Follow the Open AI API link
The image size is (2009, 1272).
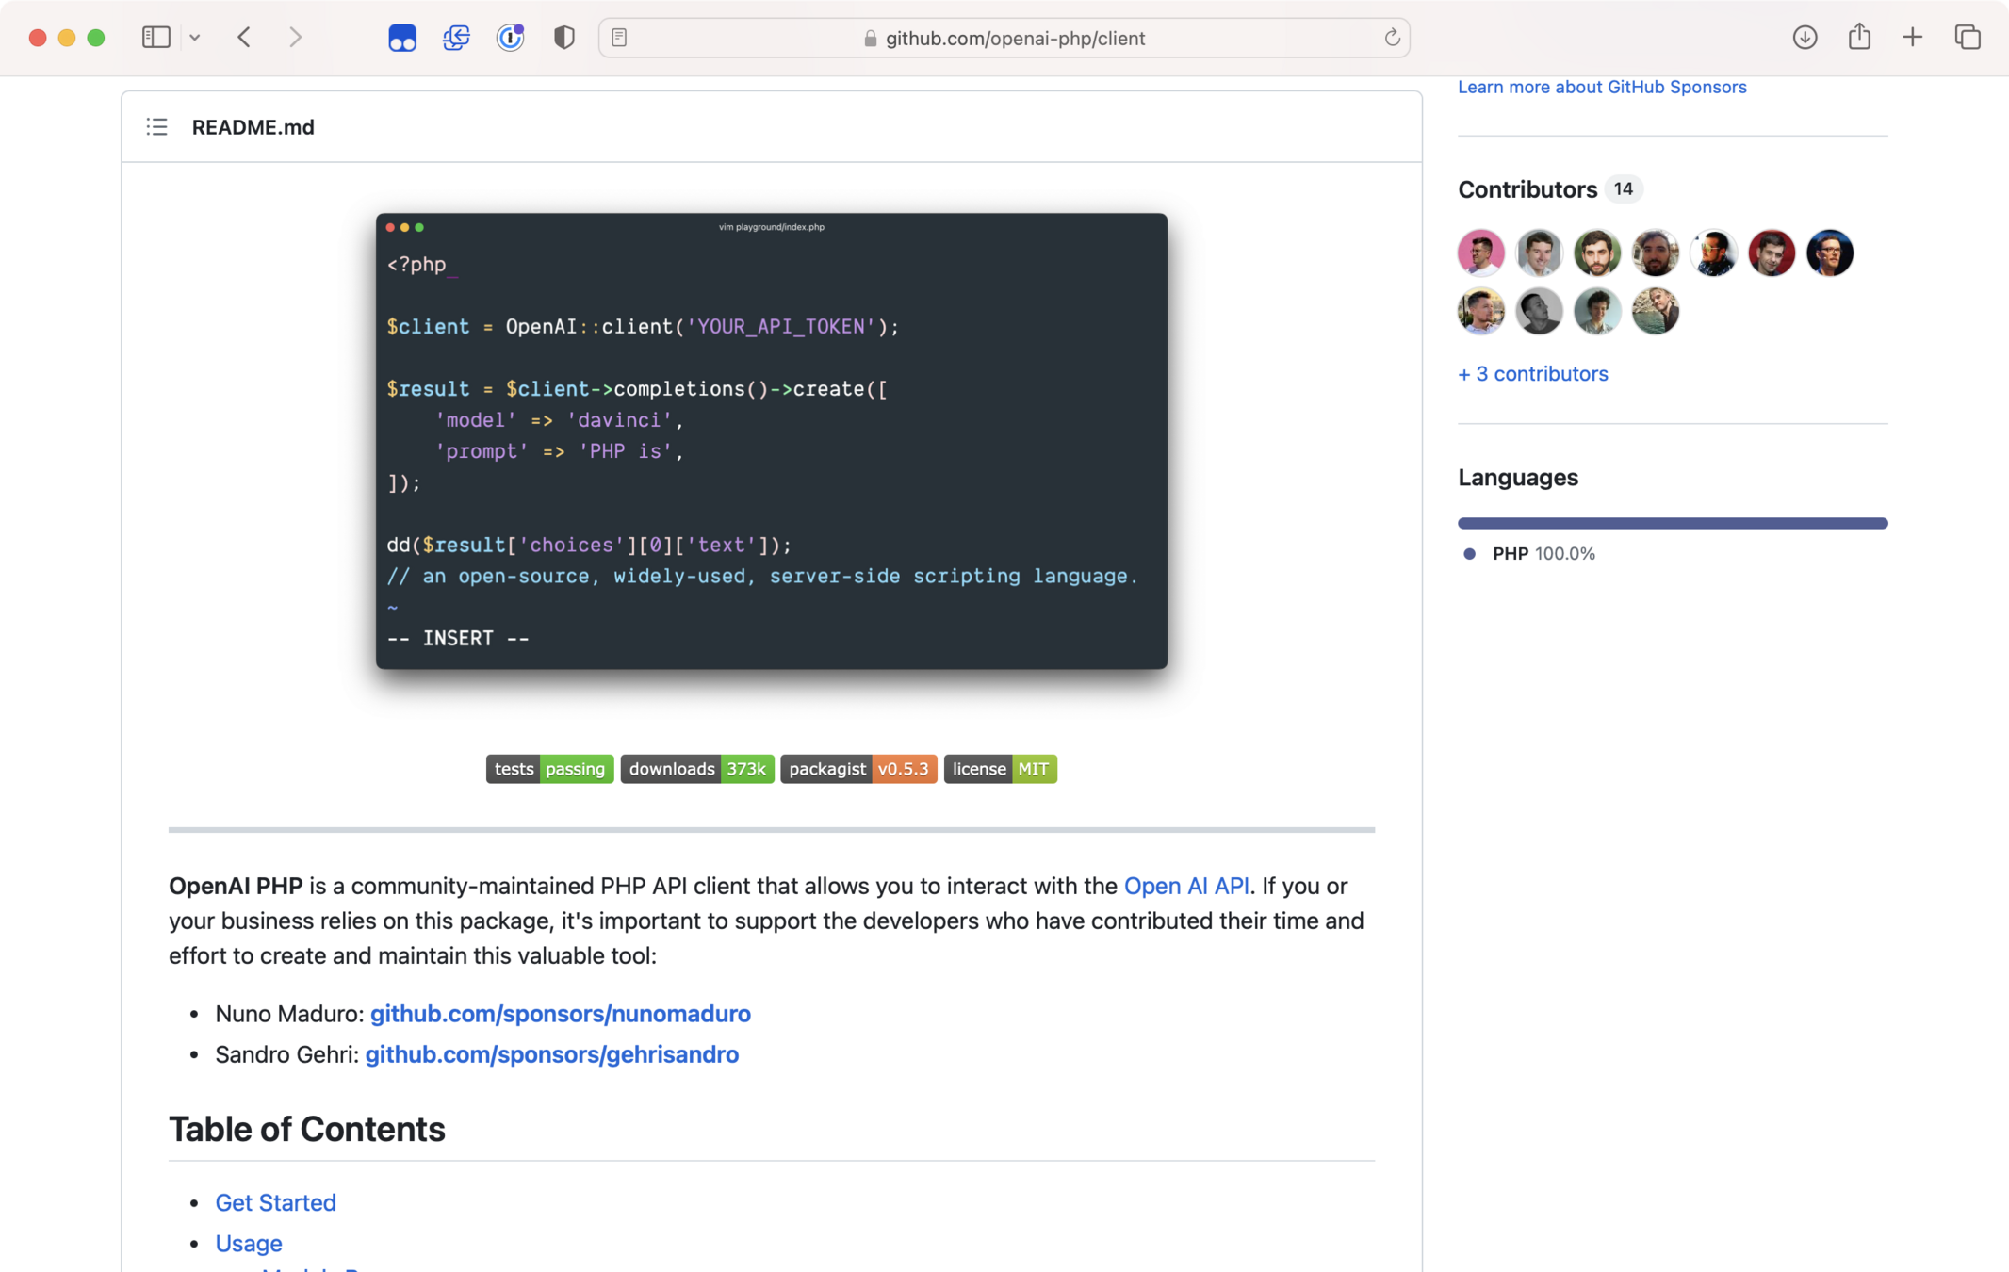point(1185,886)
